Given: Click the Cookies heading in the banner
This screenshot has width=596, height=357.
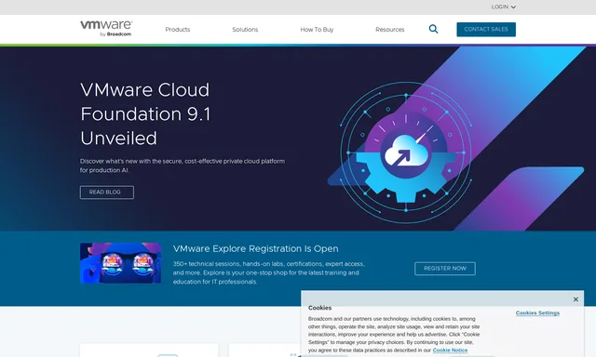Looking at the screenshot, I should pos(319,308).
